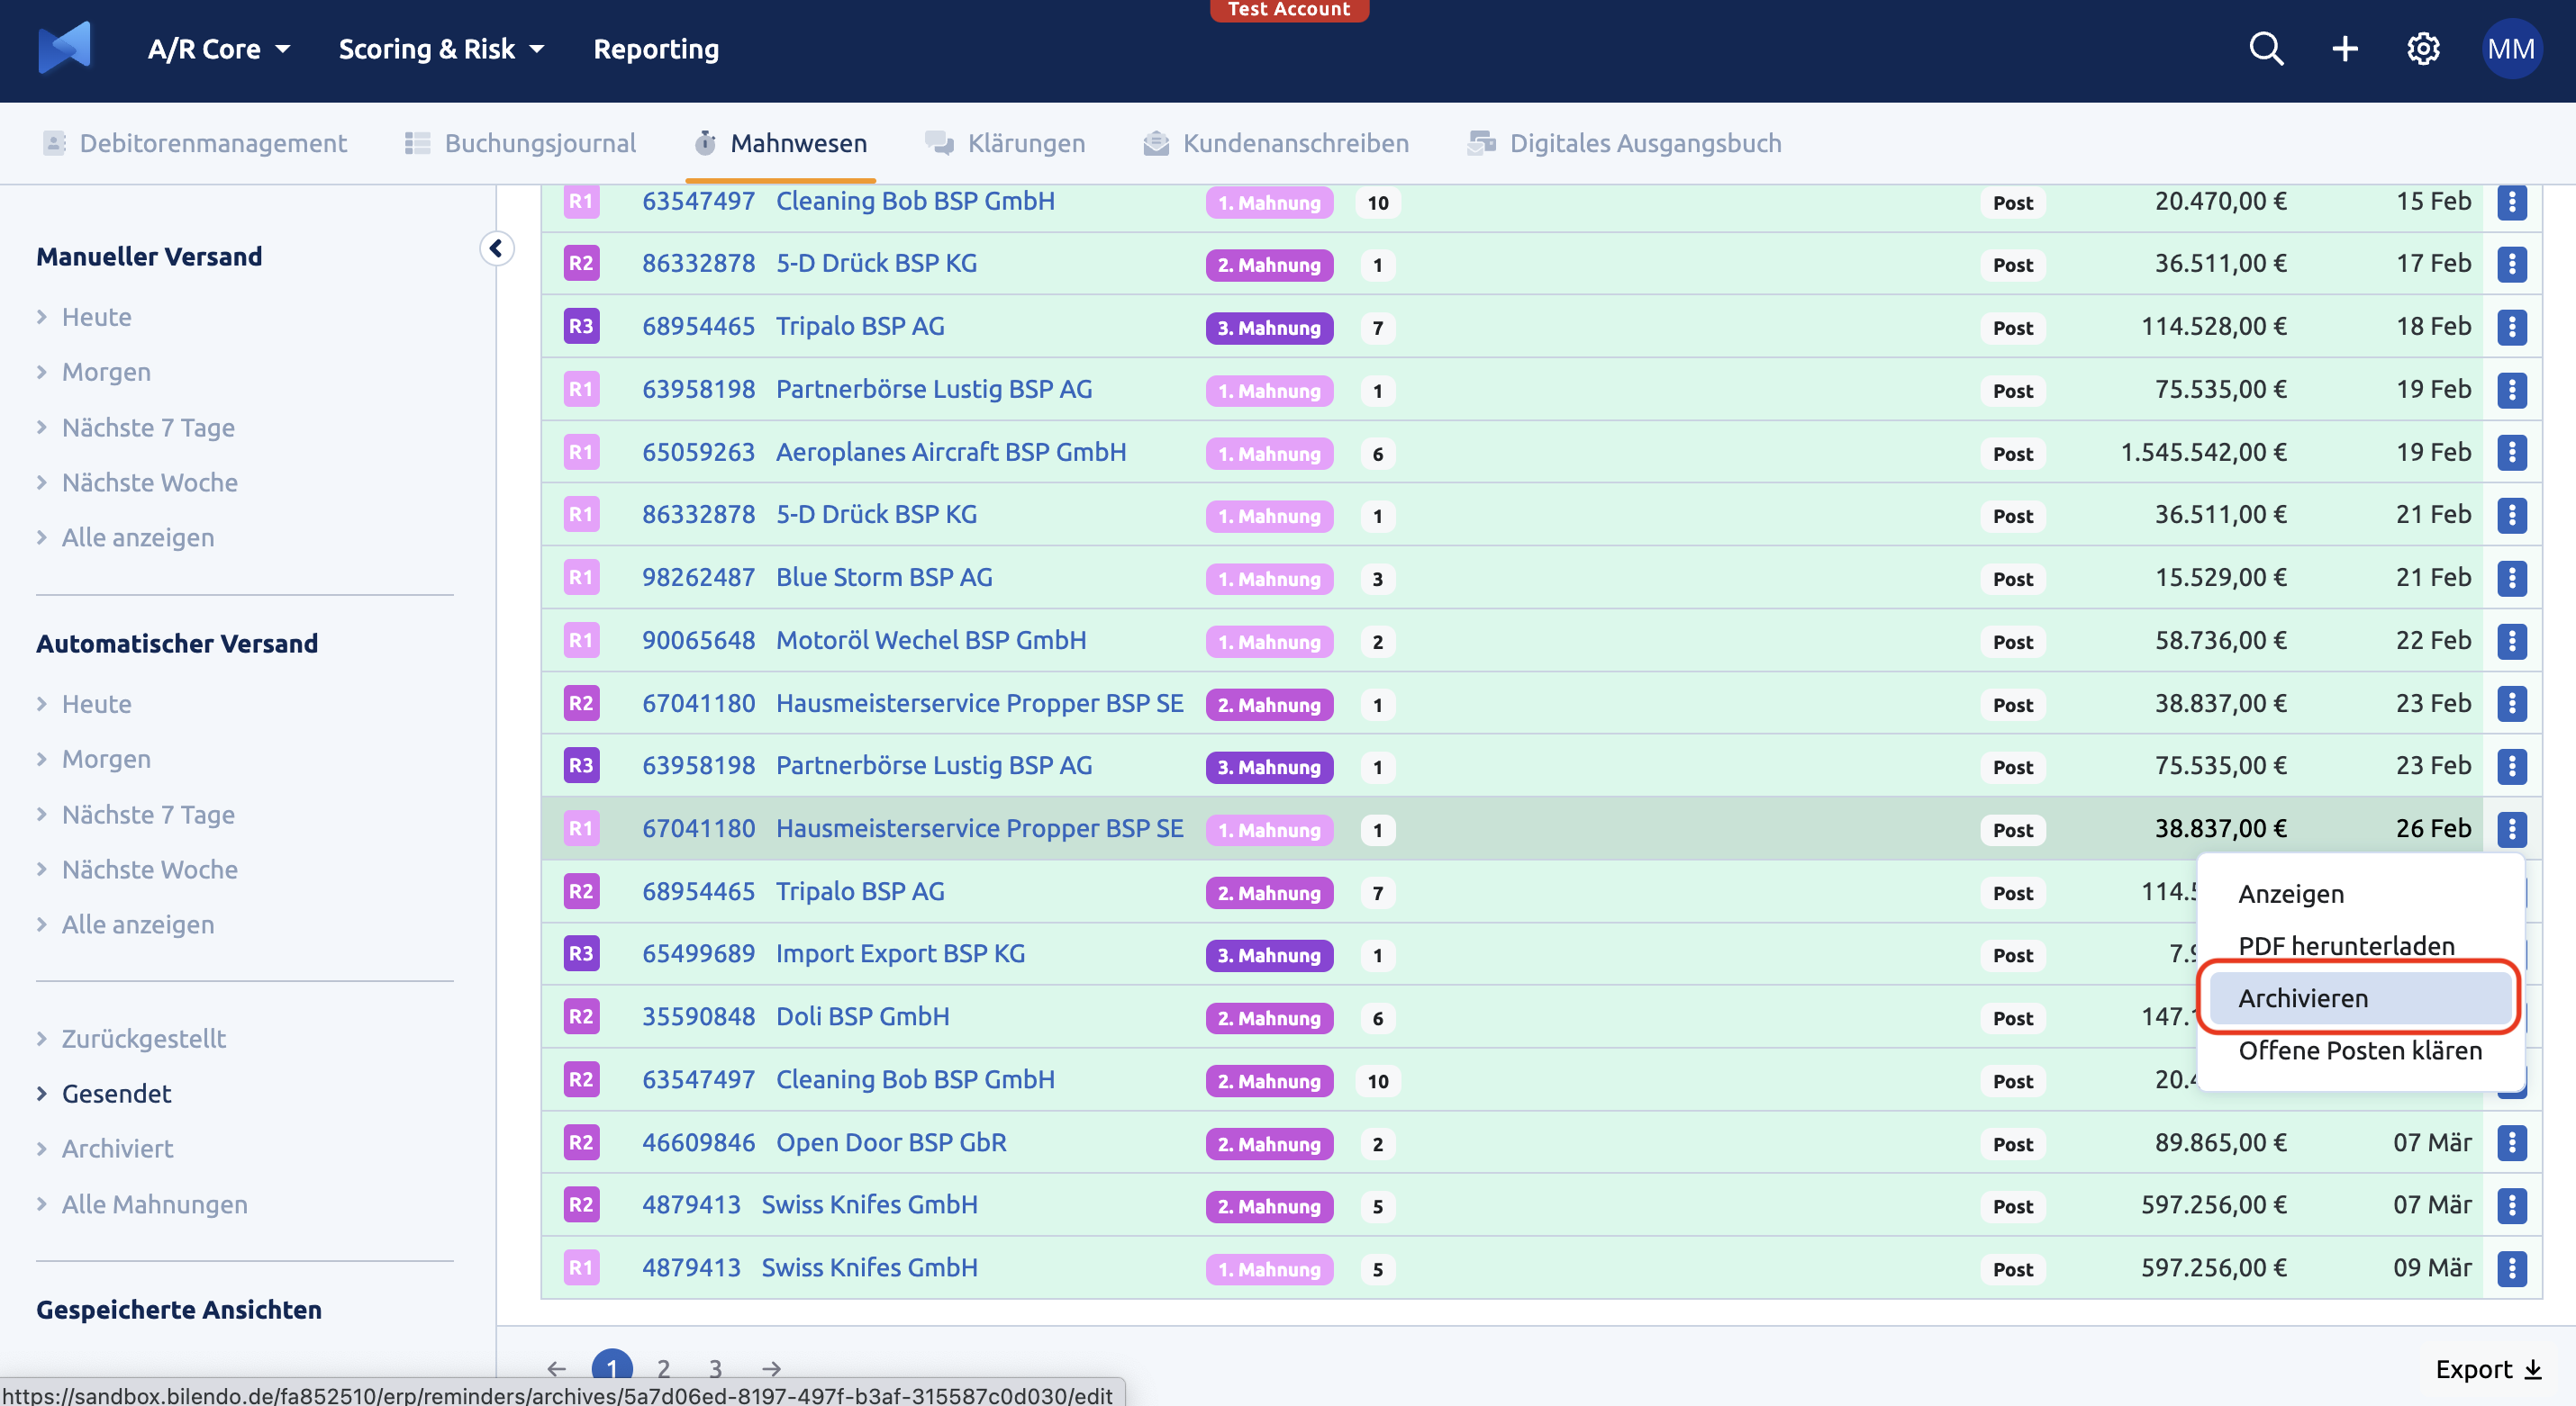
Task: Go to page 3 in pagination
Action: pos(715,1368)
